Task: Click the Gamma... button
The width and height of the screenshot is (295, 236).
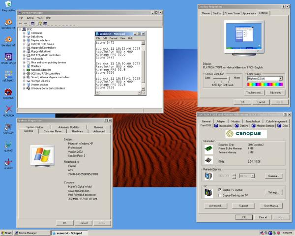Action: tap(272, 176)
